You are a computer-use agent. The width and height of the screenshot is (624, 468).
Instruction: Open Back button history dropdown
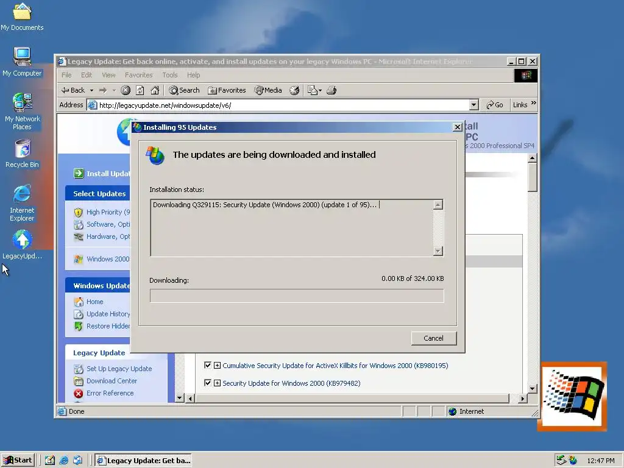tap(91, 91)
